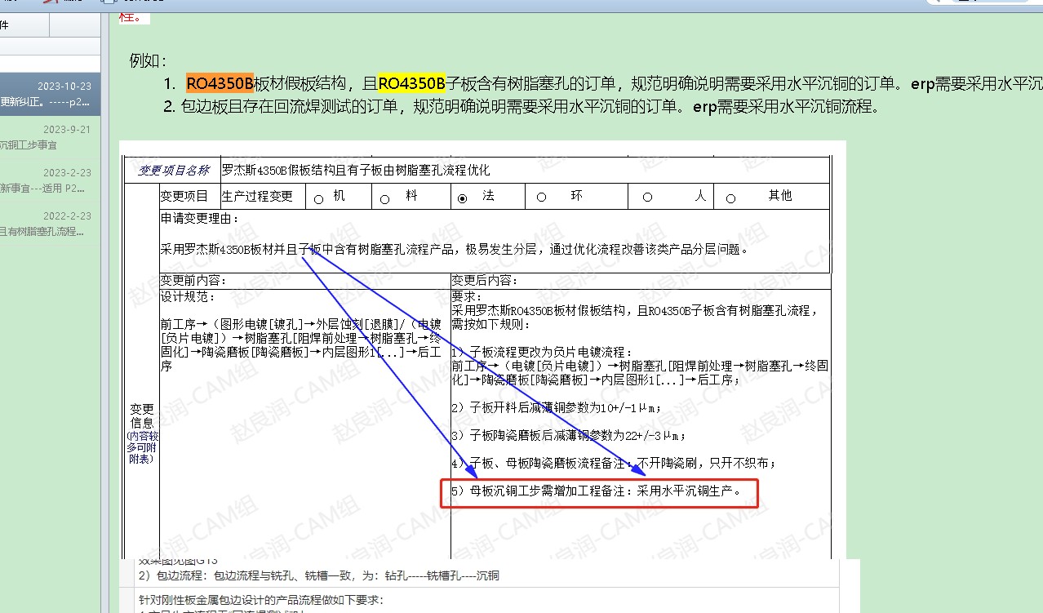Click the 申请变更理由 label
Screen dimensions: 1043x613
(200, 218)
